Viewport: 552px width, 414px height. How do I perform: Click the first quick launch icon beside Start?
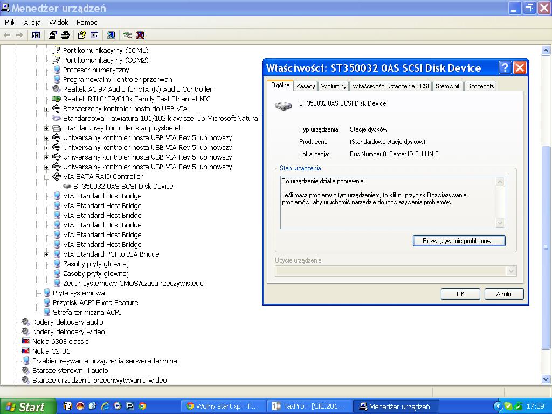pyautogui.click(x=67, y=406)
